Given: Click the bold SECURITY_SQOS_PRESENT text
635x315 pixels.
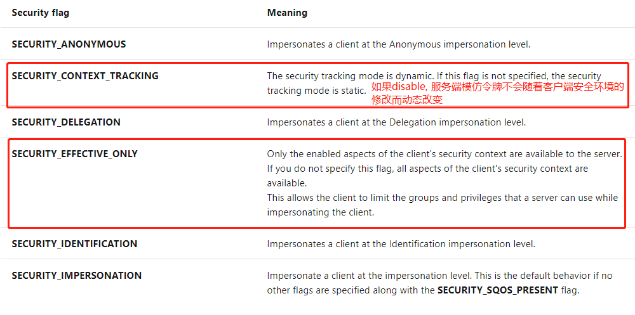Looking at the screenshot, I should click(x=497, y=290).
